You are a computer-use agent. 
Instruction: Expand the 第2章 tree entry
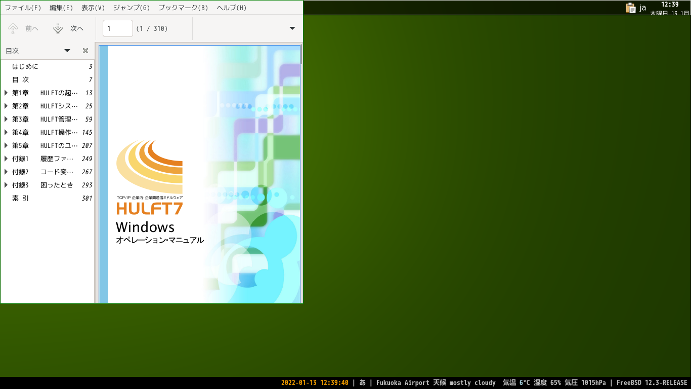[x=6, y=106]
